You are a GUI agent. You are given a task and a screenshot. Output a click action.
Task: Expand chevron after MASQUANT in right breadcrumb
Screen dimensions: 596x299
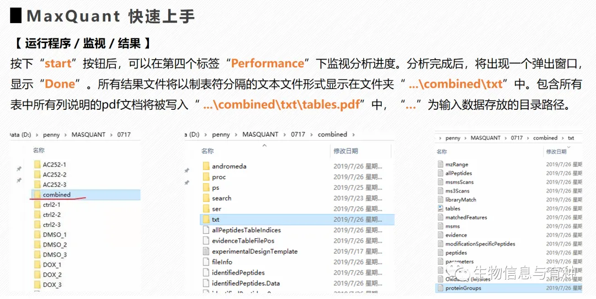tap(505, 138)
